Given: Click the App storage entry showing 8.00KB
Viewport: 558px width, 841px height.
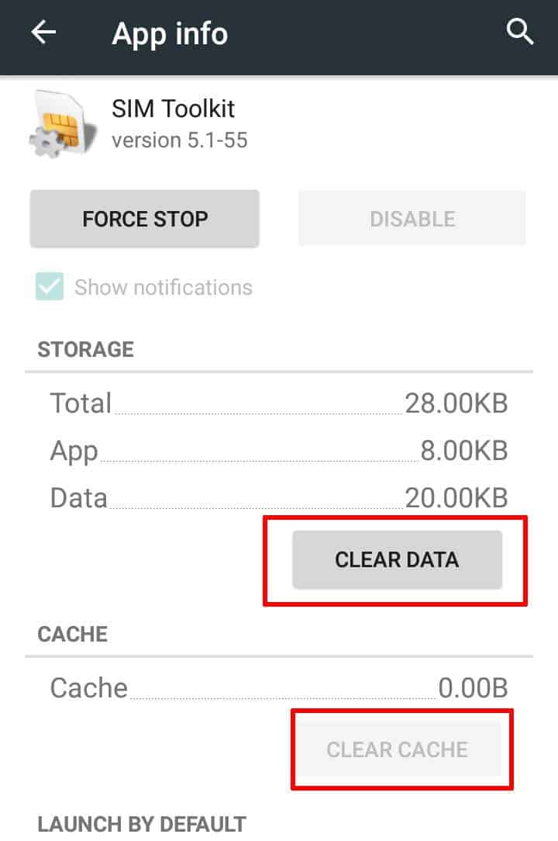Looking at the screenshot, I should coord(279,450).
